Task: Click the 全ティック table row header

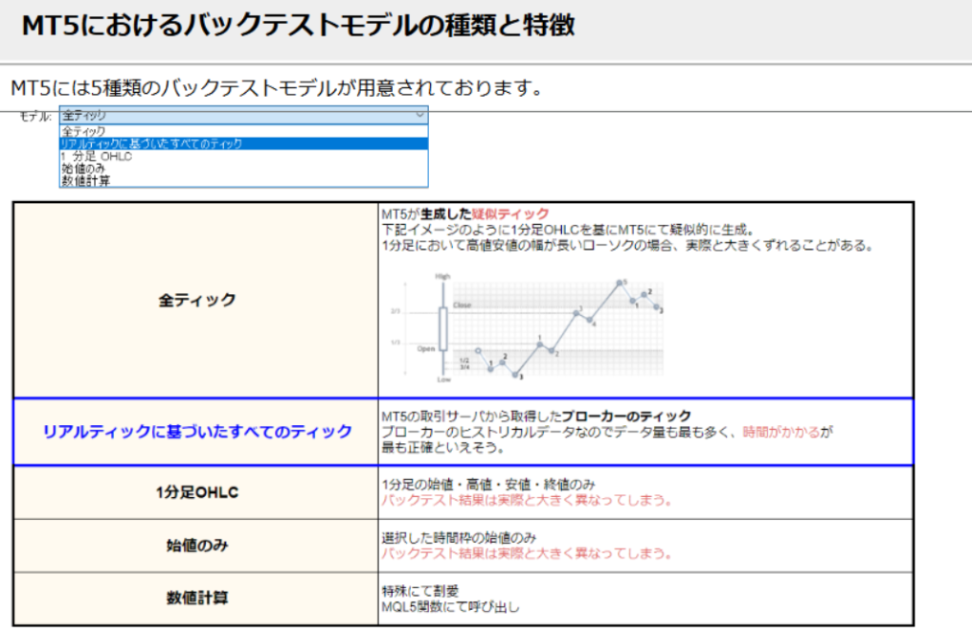Action: point(196,301)
